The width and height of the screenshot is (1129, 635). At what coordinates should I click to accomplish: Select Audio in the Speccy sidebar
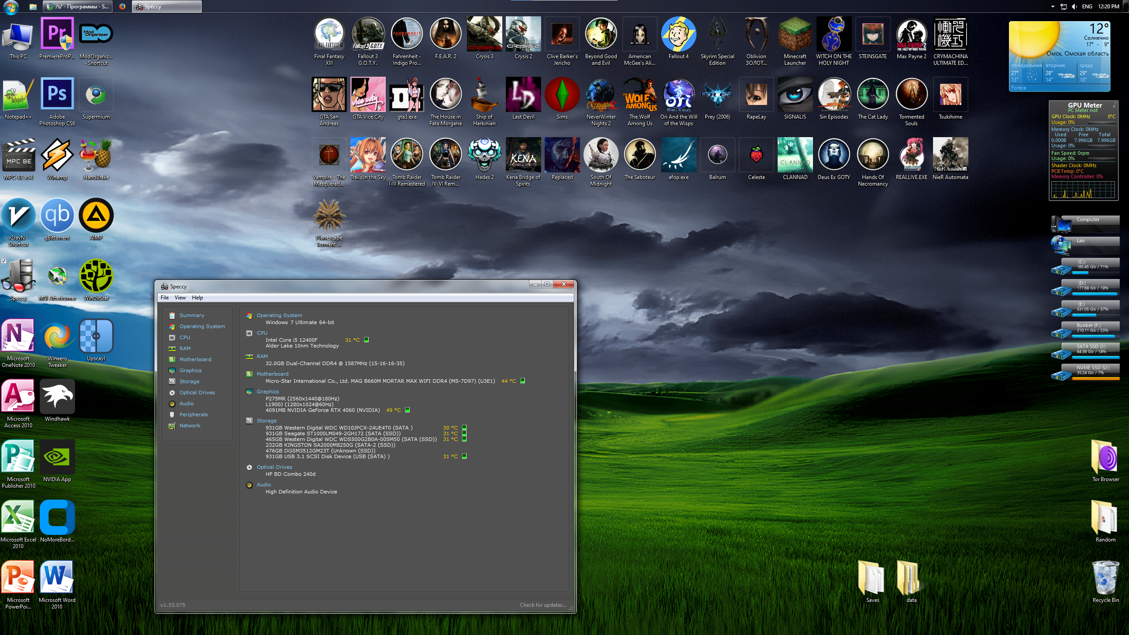coord(186,403)
